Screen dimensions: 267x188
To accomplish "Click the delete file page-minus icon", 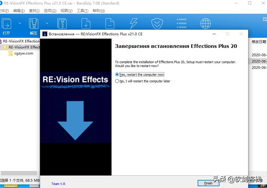I will pos(110,24).
